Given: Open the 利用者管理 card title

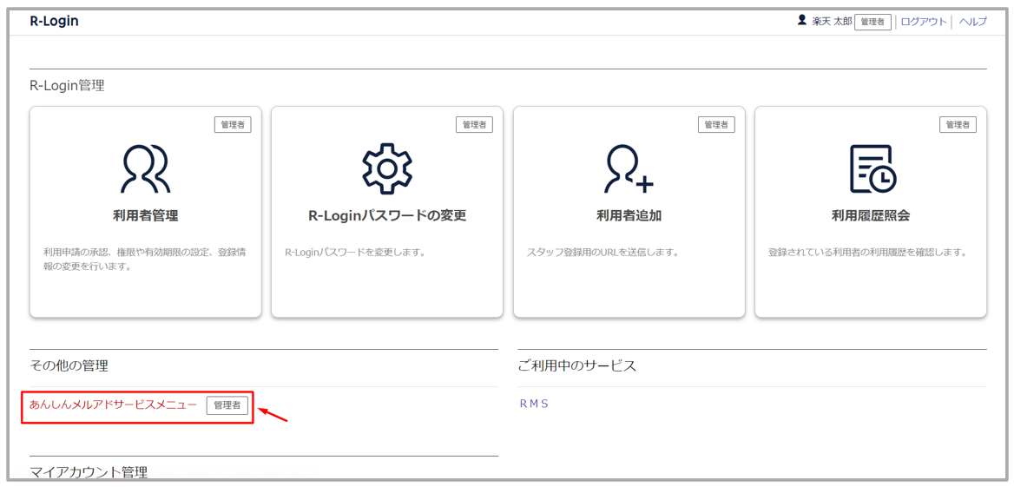Looking at the screenshot, I should point(146,216).
